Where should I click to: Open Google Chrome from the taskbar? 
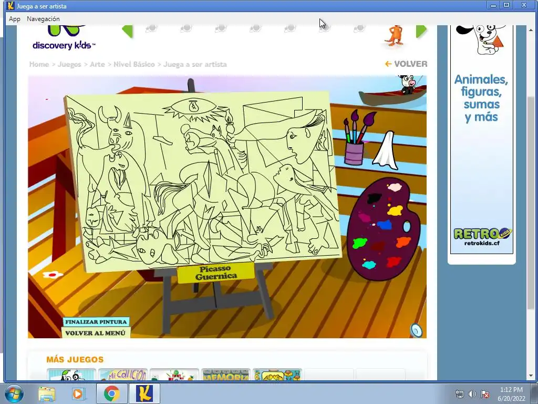(x=112, y=393)
